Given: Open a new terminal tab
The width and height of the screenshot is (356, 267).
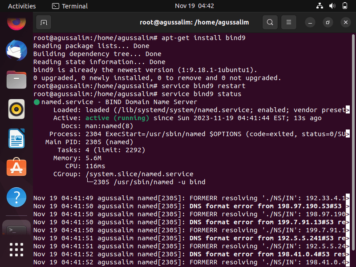Looking at the screenshot, I should tap(44, 22).
